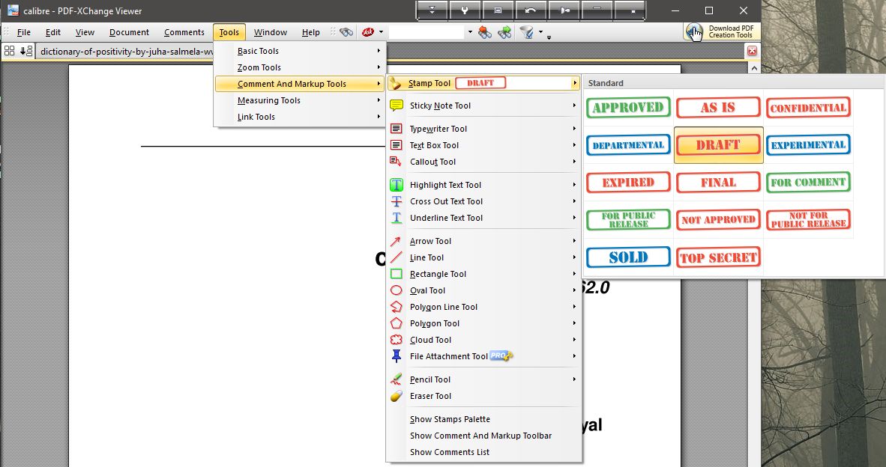Image resolution: width=886 pixels, height=467 pixels.
Task: Pick the NOT FOR PUBLIC RELEASE stamp
Action: click(808, 219)
